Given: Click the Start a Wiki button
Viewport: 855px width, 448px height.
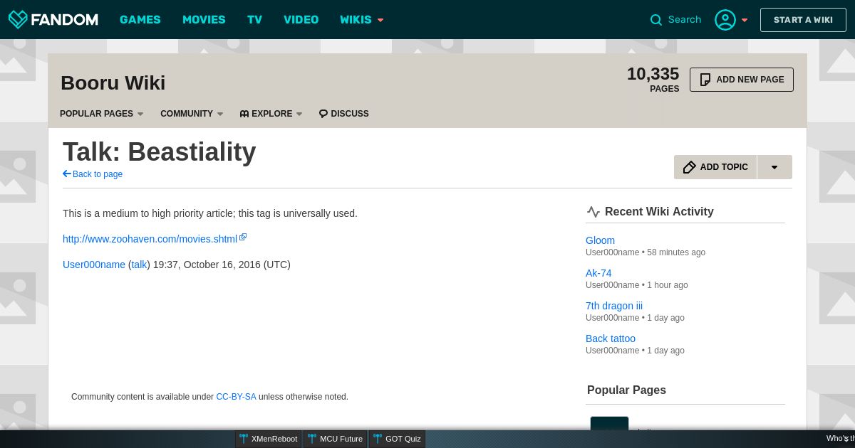Looking at the screenshot, I should pyautogui.click(x=803, y=20).
